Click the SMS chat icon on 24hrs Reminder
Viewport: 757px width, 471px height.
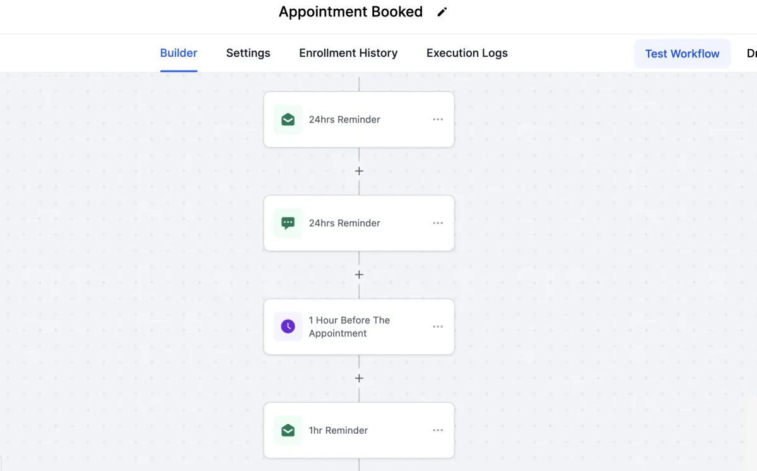288,223
